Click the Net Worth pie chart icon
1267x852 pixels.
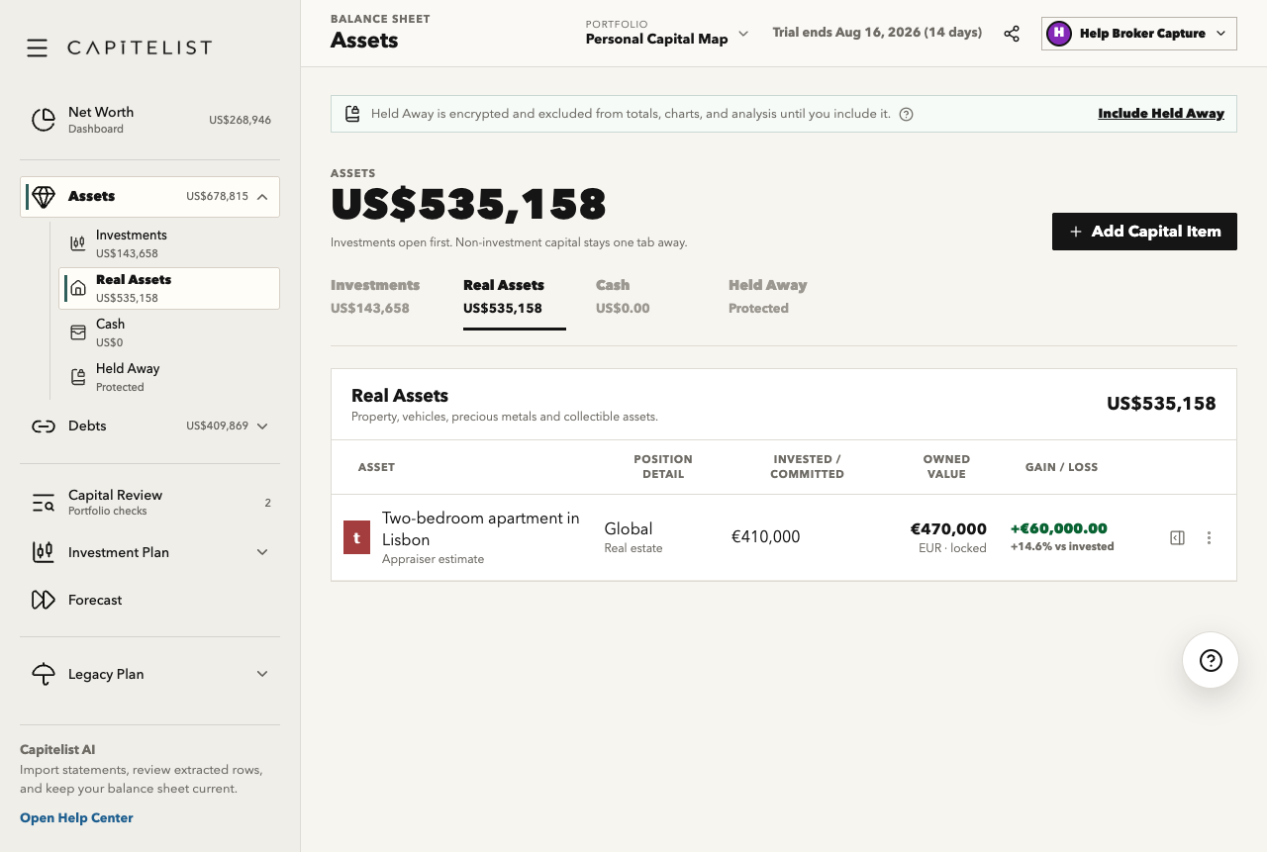click(44, 120)
